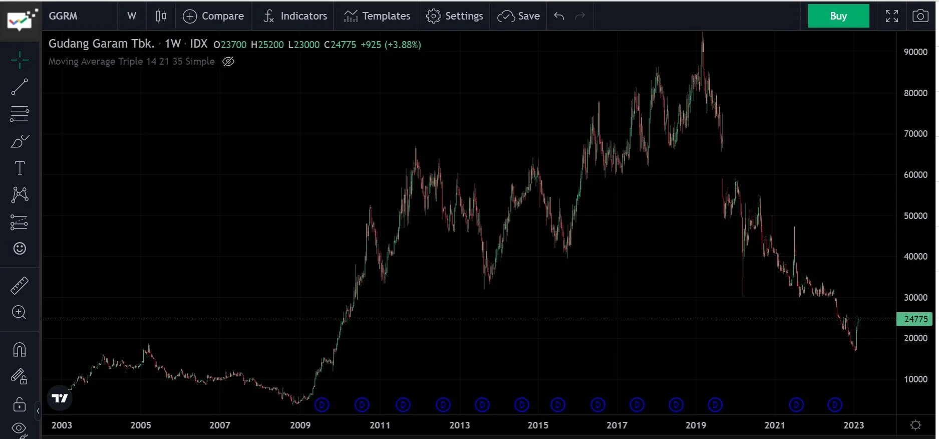Click the 40000 price axis label
Screen dimensions: 939x439
click(915, 257)
